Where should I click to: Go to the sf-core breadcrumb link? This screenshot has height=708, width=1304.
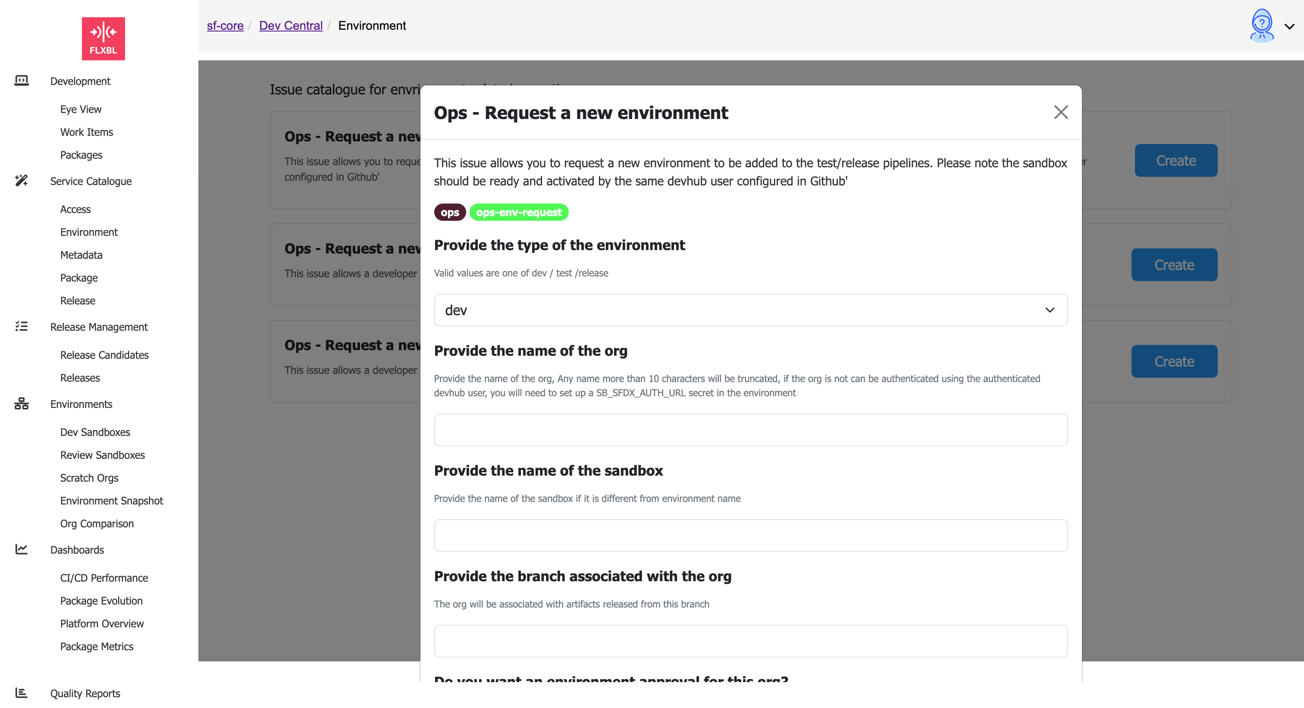[225, 25]
